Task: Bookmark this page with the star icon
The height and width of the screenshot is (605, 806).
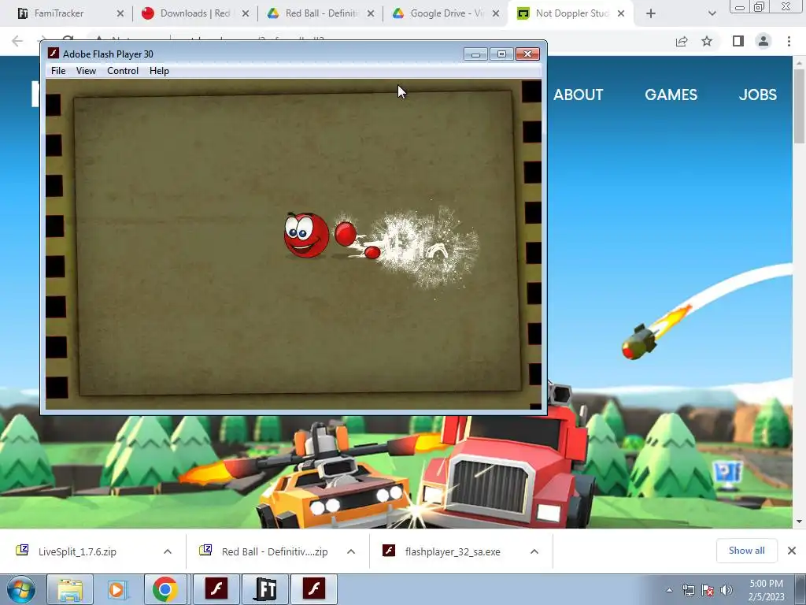Action: pos(707,41)
